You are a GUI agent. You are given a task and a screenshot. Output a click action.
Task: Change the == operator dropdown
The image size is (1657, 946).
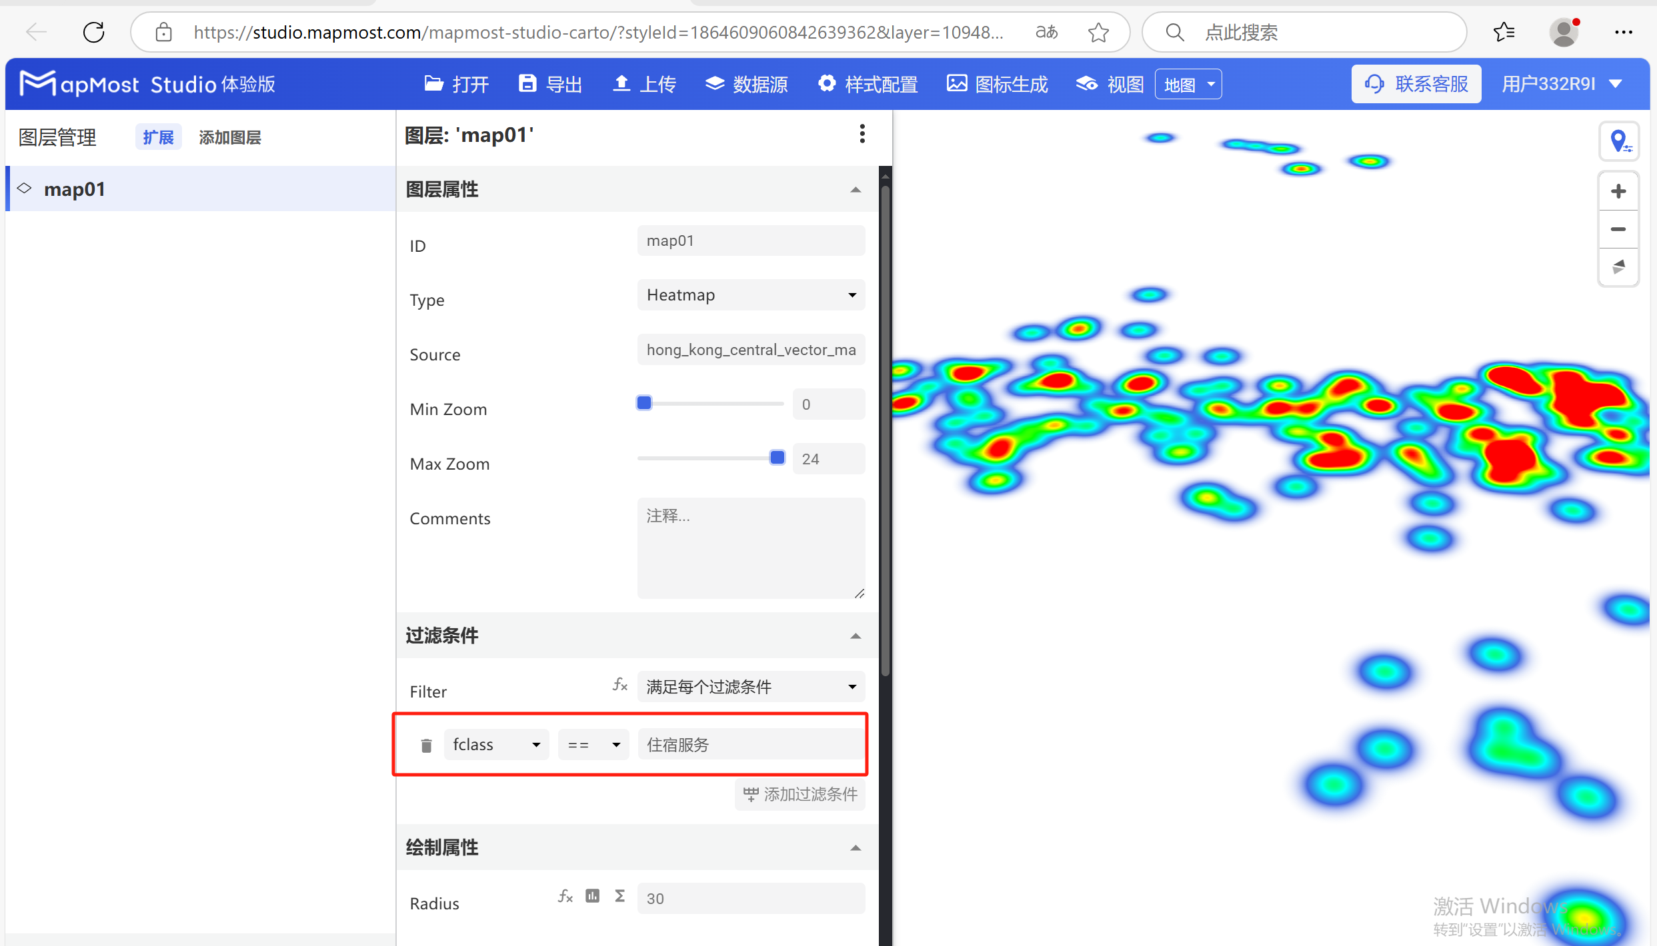(592, 744)
